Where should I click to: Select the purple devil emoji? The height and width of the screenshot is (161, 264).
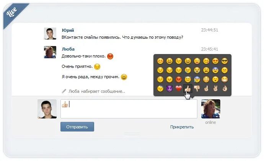pos(169,88)
